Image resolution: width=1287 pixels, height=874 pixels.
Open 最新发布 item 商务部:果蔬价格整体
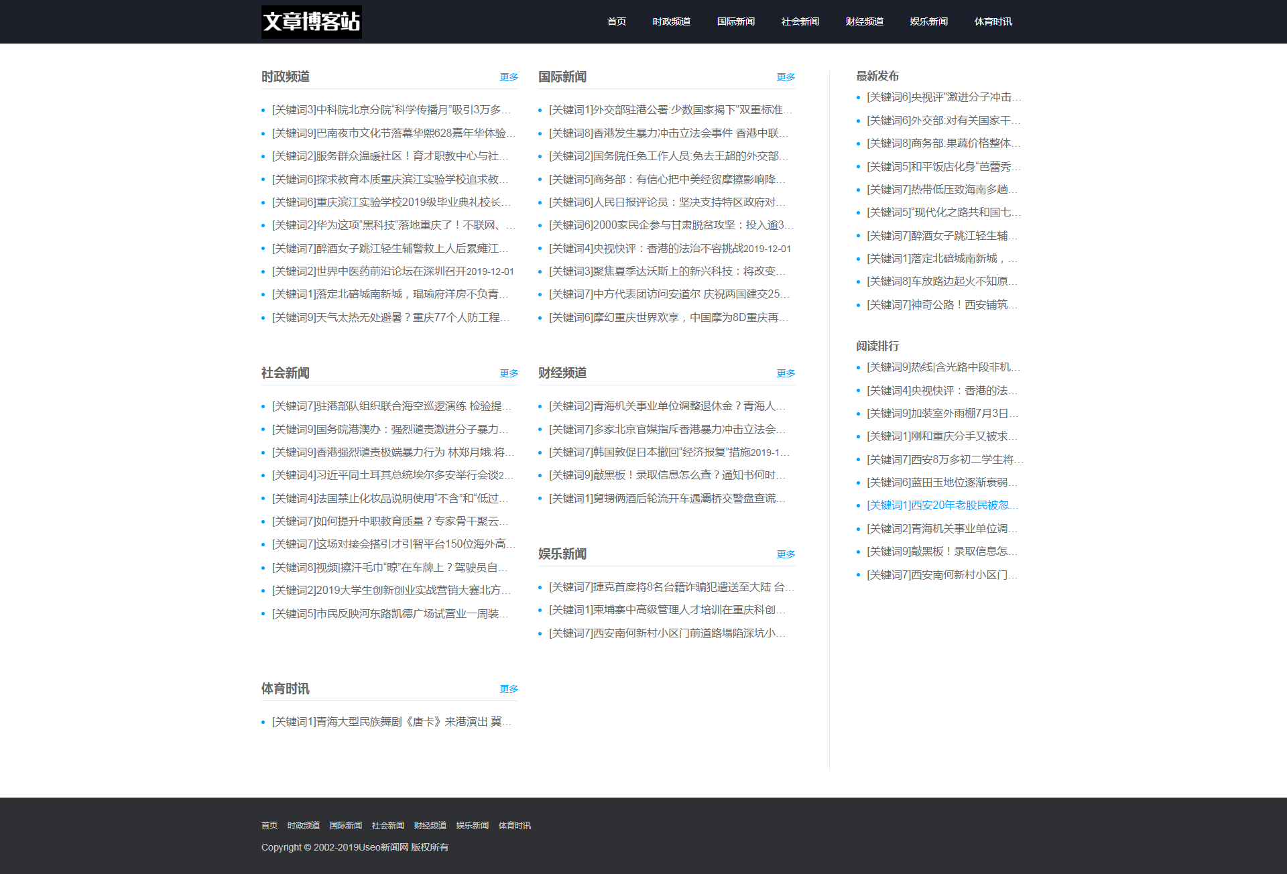(x=944, y=143)
